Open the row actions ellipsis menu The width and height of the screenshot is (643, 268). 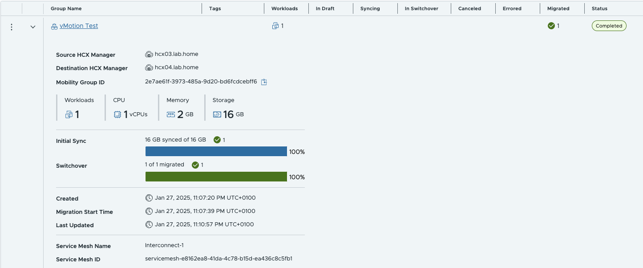click(x=12, y=27)
